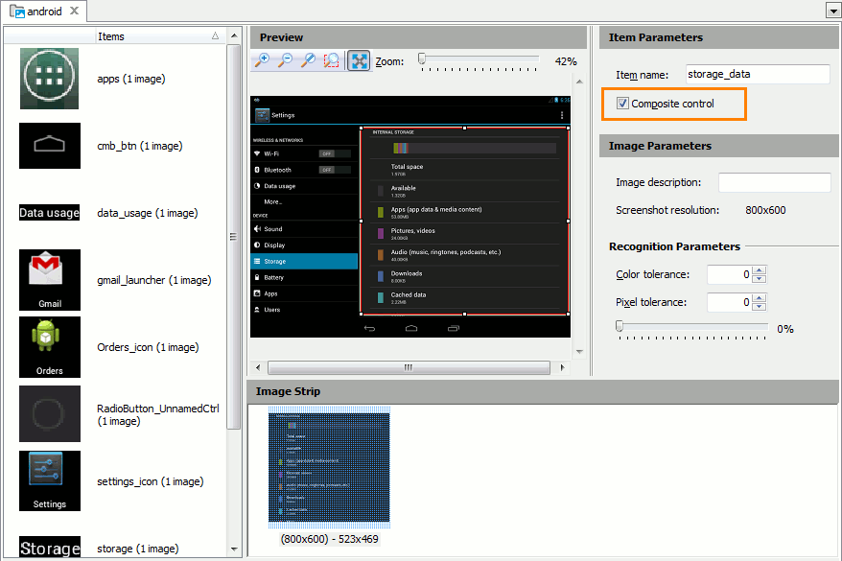The height and width of the screenshot is (561, 842).
Task: Select the Zoom In tool in Preview toolbar
Action: point(262,60)
